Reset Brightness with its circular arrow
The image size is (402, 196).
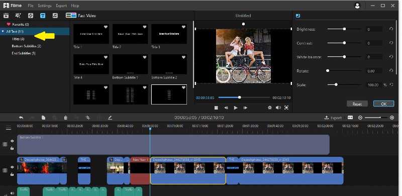coord(391,29)
